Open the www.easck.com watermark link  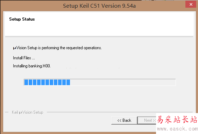[177, 129]
